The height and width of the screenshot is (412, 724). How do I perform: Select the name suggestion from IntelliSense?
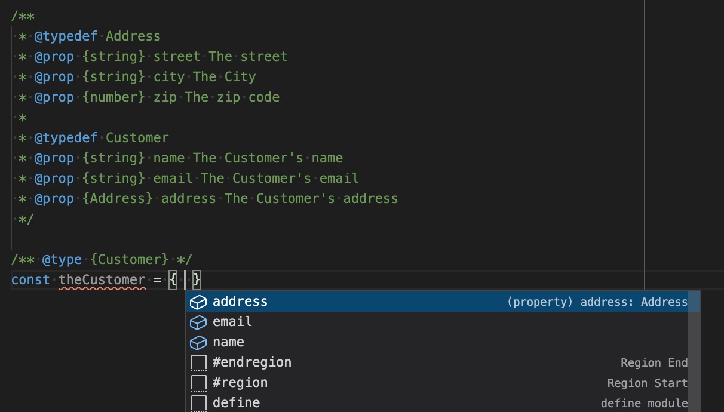point(228,342)
